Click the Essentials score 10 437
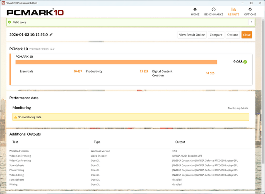The width and height of the screenshot is (265, 194). 78,71
